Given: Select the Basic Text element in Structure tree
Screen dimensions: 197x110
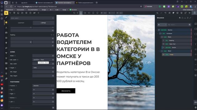Looking at the screenshot, I should (x=177, y=44).
